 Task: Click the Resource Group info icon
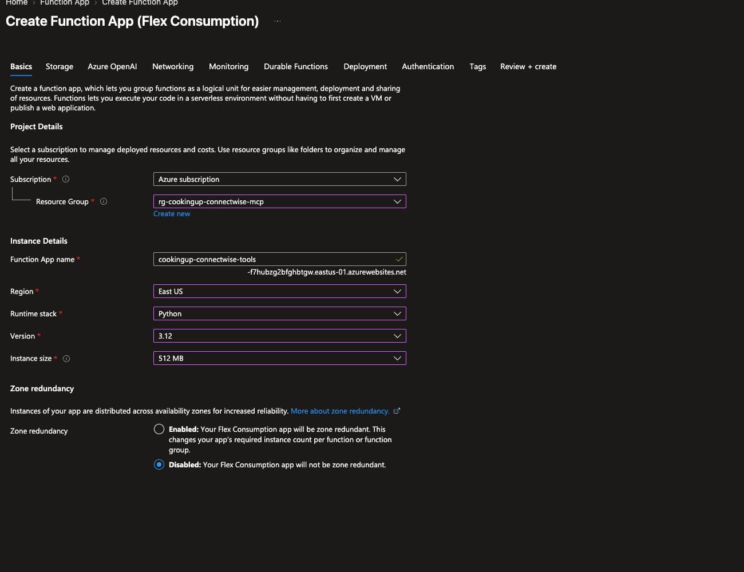point(104,201)
